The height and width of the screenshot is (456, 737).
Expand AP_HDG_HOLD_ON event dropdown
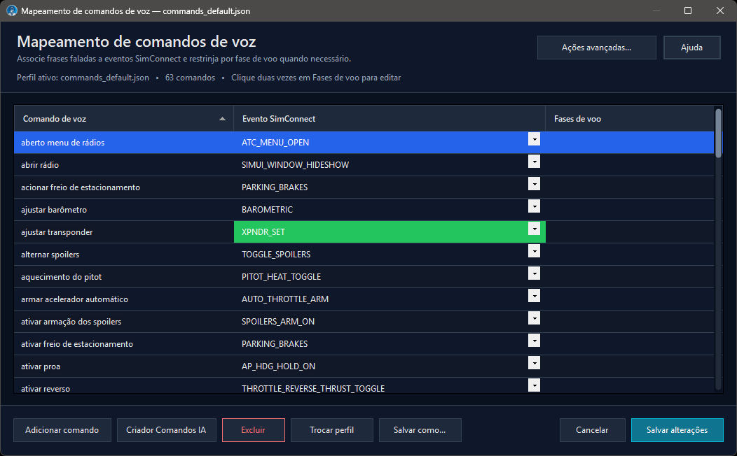(x=534, y=363)
